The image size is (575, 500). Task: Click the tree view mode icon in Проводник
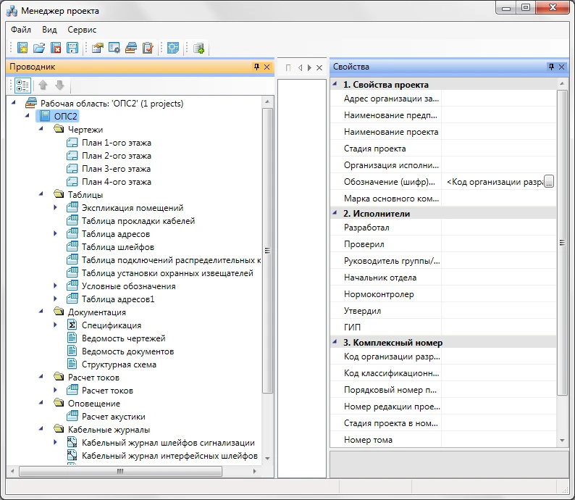point(22,85)
